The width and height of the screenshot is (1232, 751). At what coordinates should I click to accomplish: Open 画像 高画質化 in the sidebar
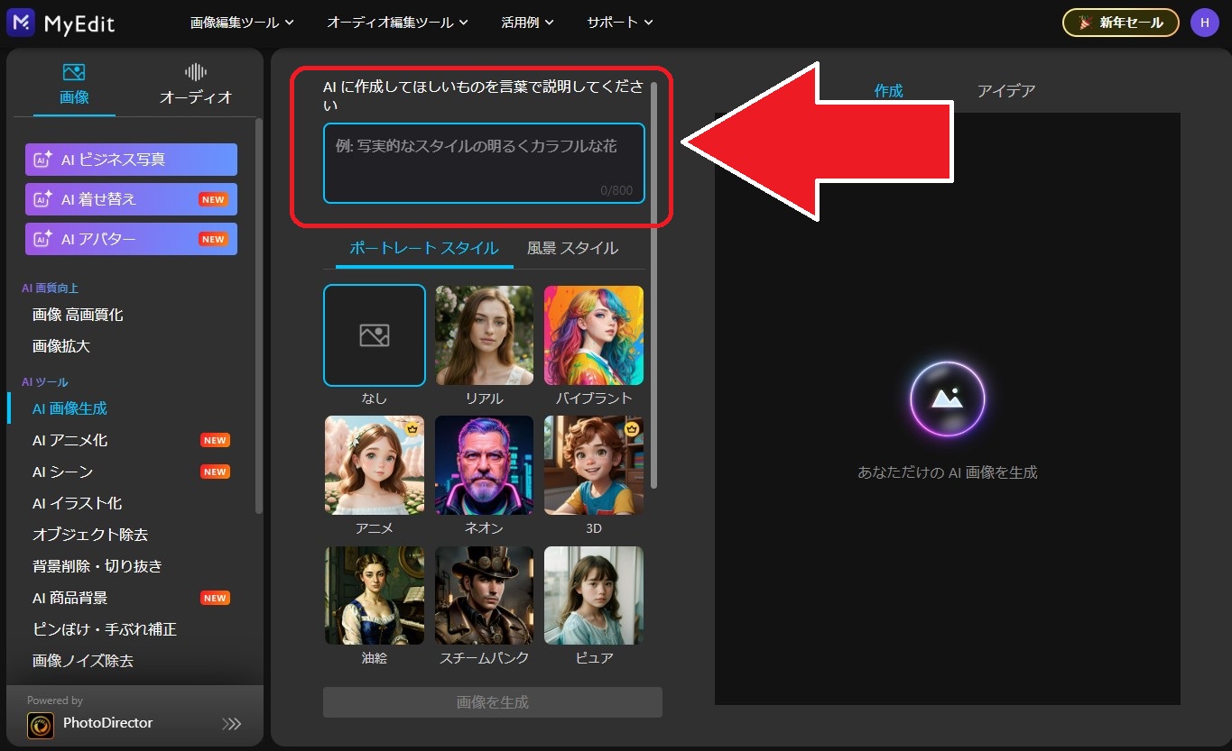78,315
